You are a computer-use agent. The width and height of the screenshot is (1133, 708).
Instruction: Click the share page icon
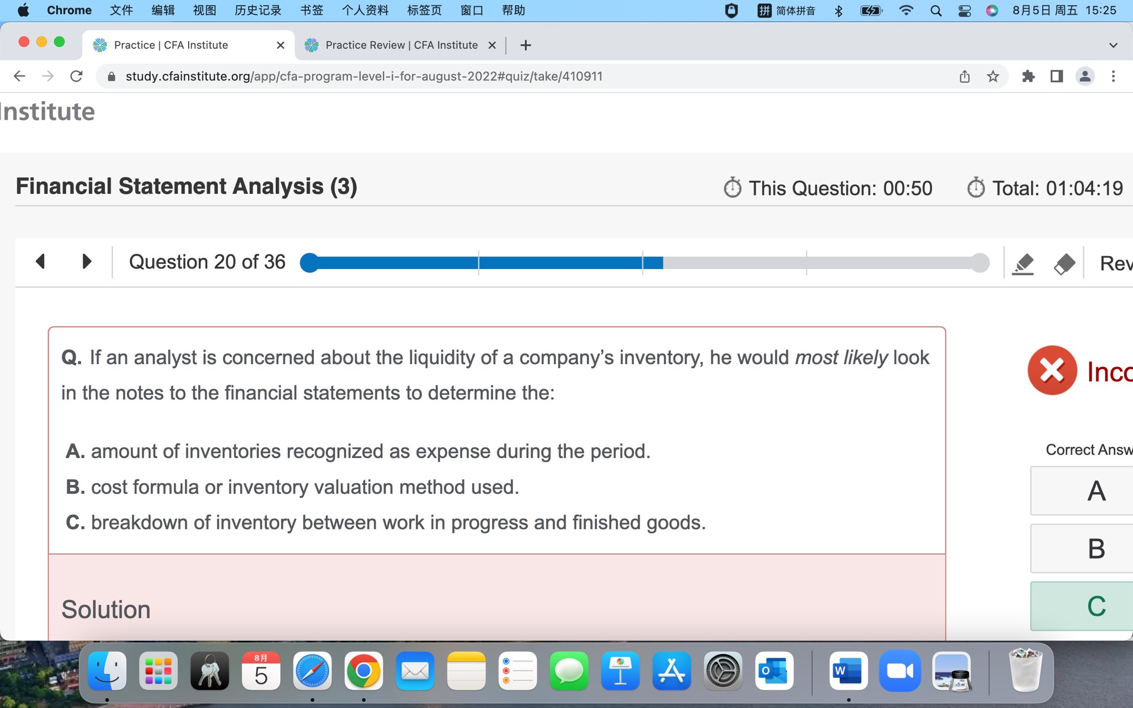coord(965,76)
